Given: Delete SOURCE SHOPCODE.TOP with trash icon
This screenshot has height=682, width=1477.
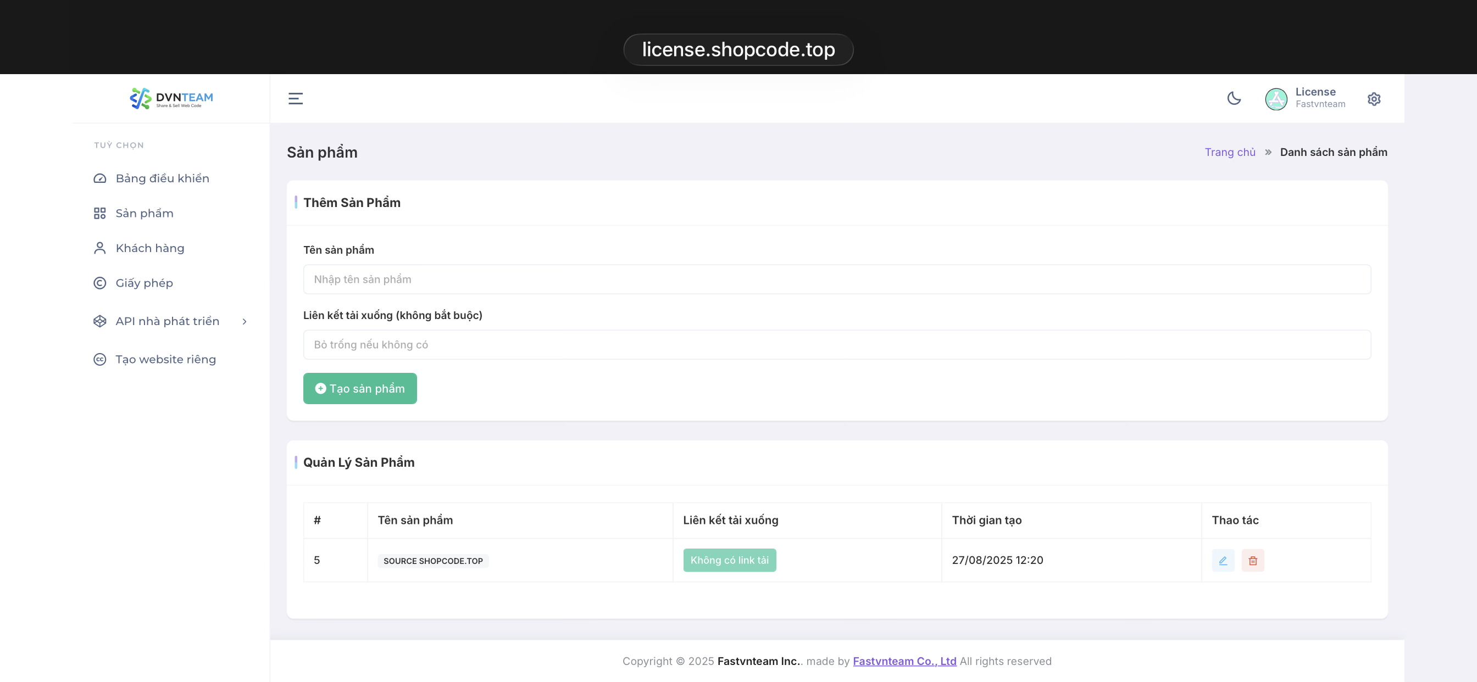Looking at the screenshot, I should pos(1253,560).
